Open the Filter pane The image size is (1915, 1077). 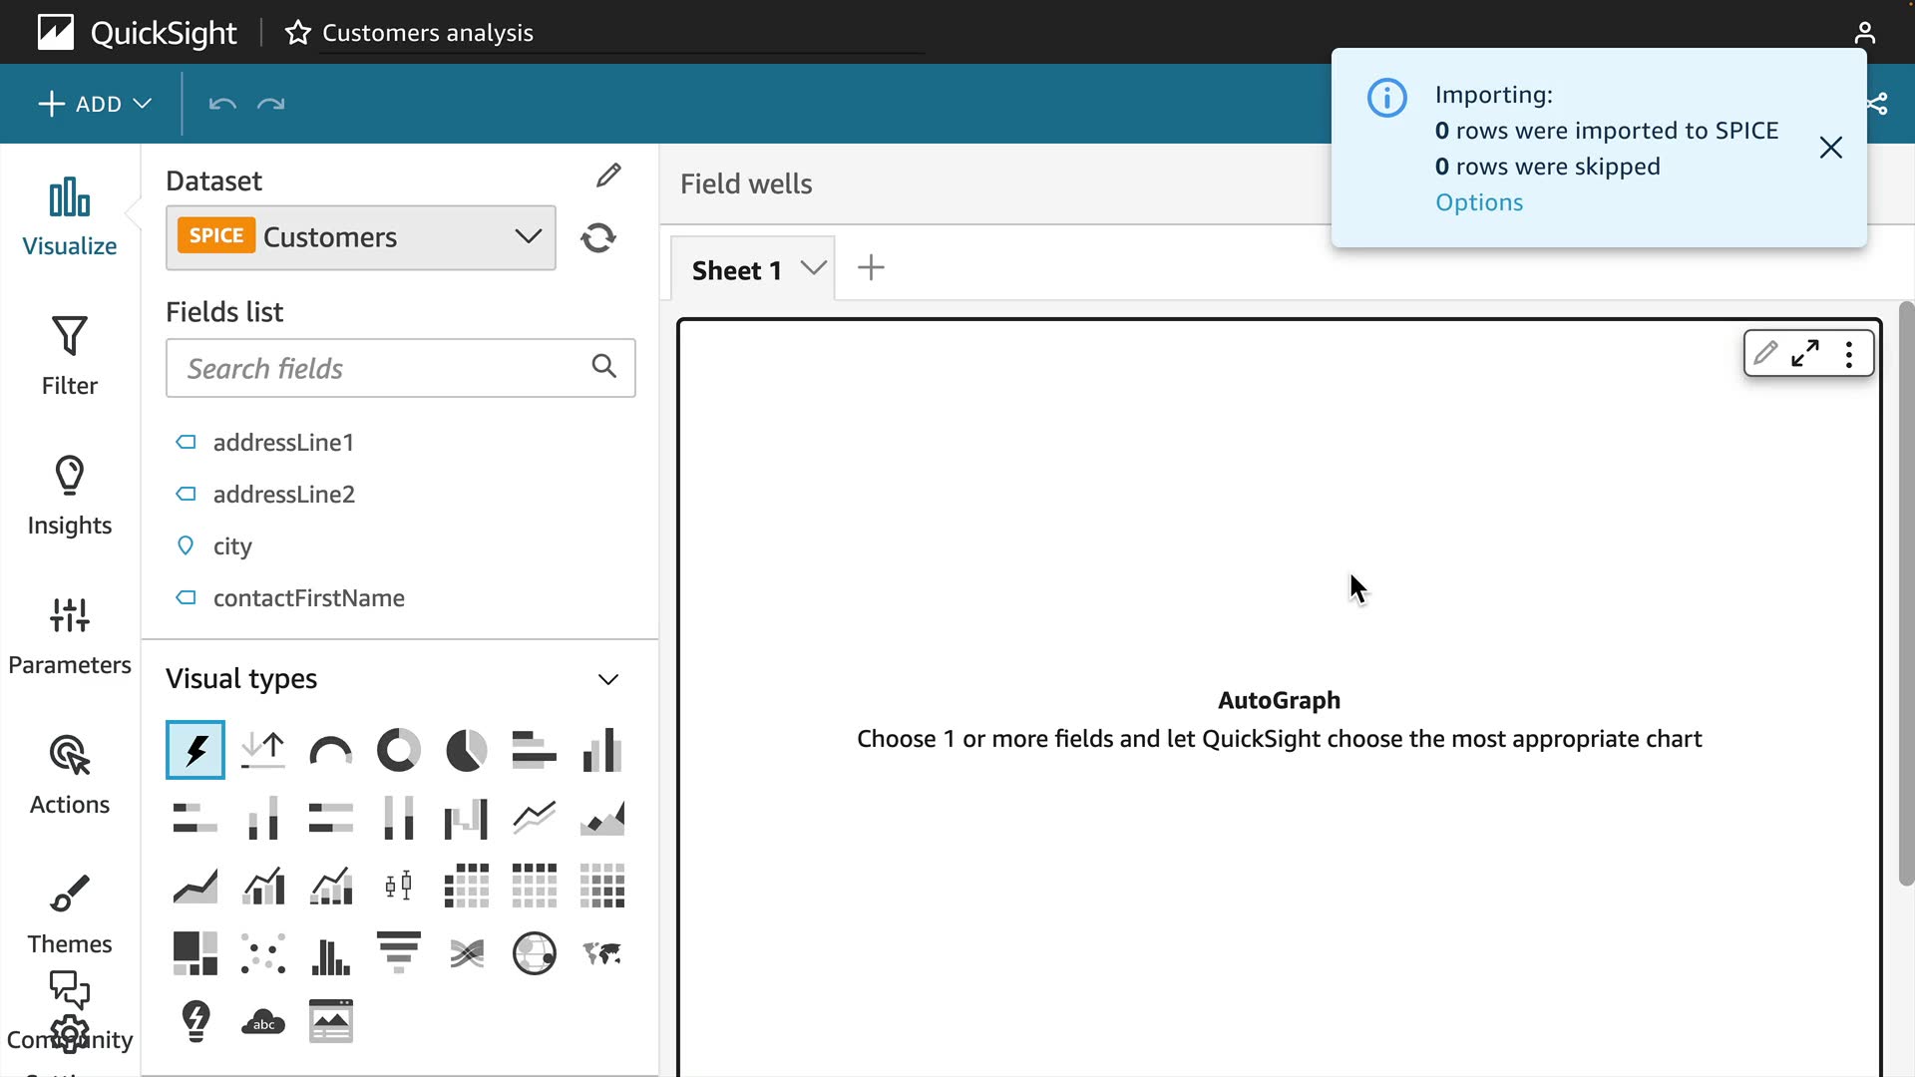pos(70,356)
